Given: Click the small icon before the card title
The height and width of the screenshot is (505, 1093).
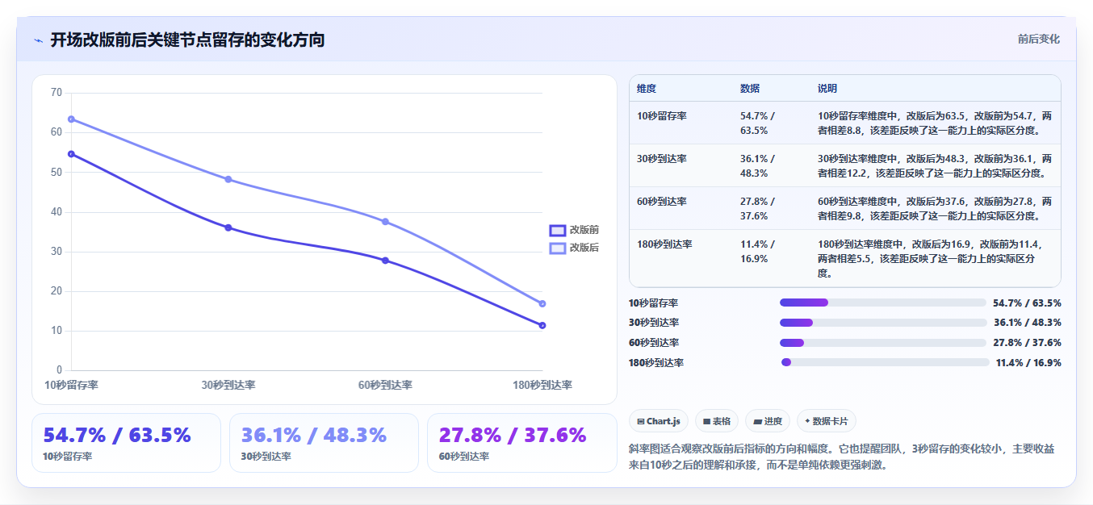Looking at the screenshot, I should (x=38, y=40).
